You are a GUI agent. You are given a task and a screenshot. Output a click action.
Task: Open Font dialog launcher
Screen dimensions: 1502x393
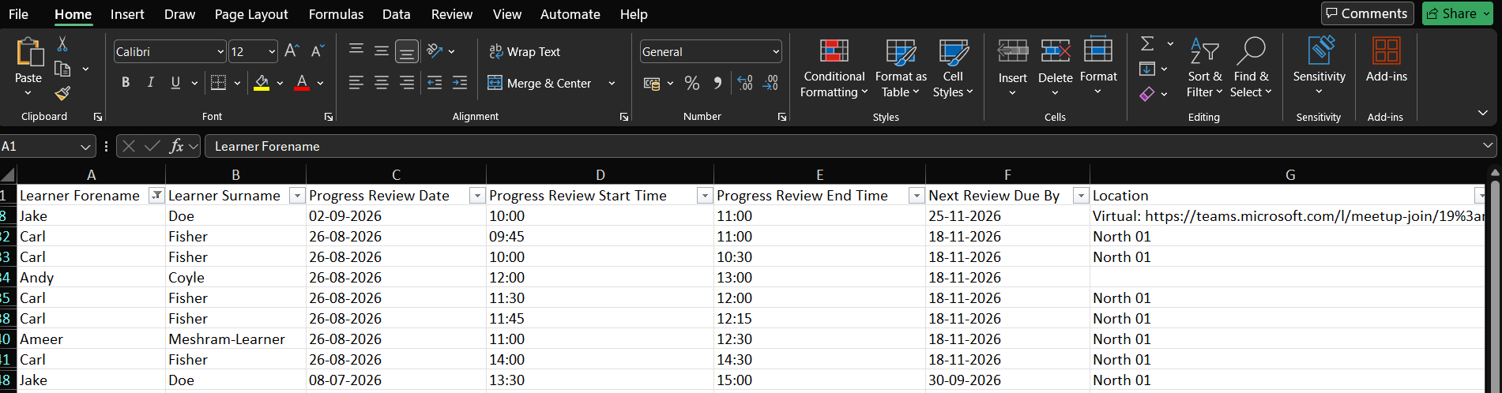pyautogui.click(x=329, y=117)
